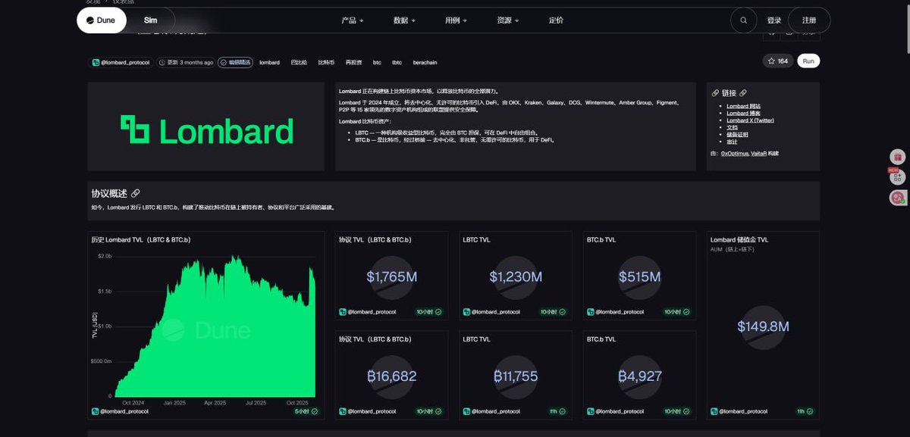Click the chain icon right of 链接 heading
The width and height of the screenshot is (910, 437).
point(743,92)
